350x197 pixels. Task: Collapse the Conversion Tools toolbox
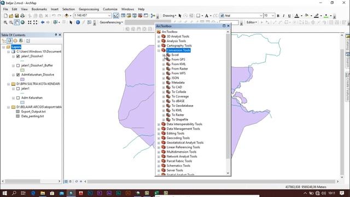(159, 50)
